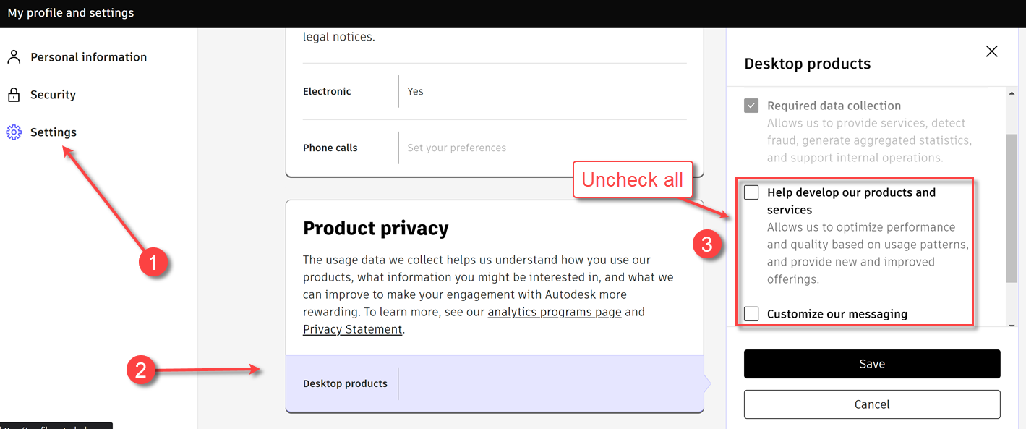View the Privacy Statement
Image resolution: width=1026 pixels, height=429 pixels.
(352, 328)
